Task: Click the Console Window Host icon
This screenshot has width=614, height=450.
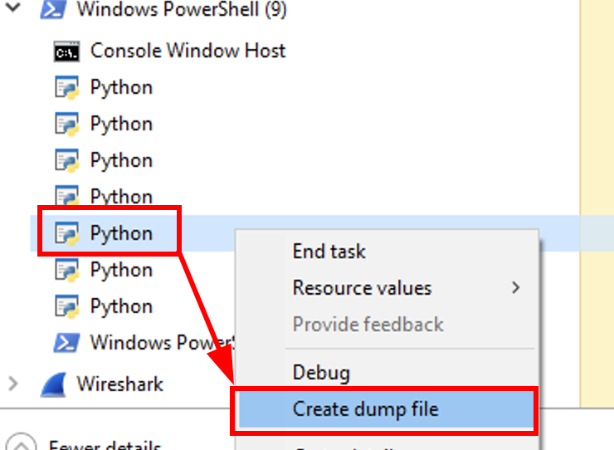Action: point(66,51)
